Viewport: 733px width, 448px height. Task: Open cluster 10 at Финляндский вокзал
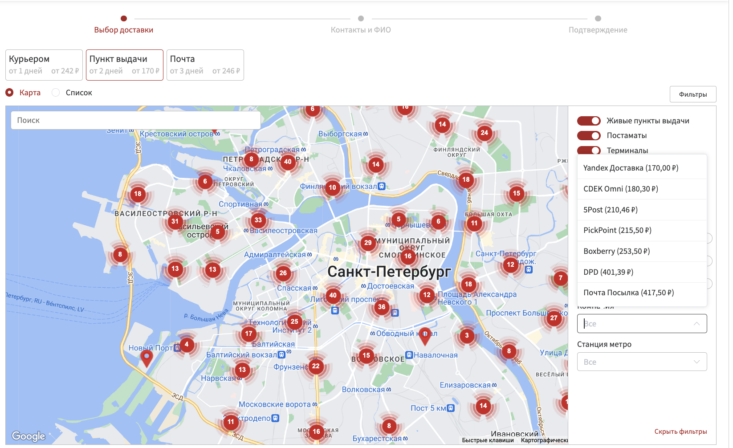(x=333, y=187)
